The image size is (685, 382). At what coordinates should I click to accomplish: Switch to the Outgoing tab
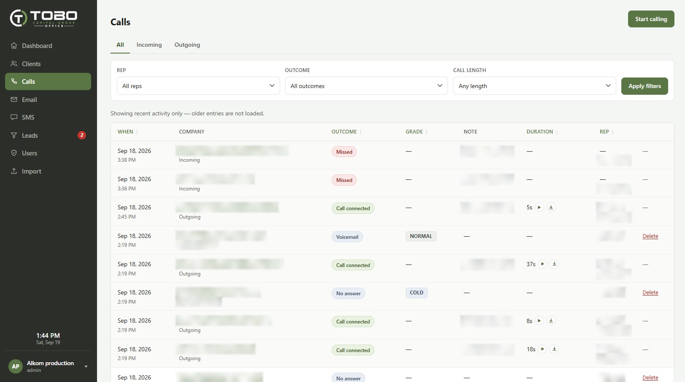click(187, 45)
